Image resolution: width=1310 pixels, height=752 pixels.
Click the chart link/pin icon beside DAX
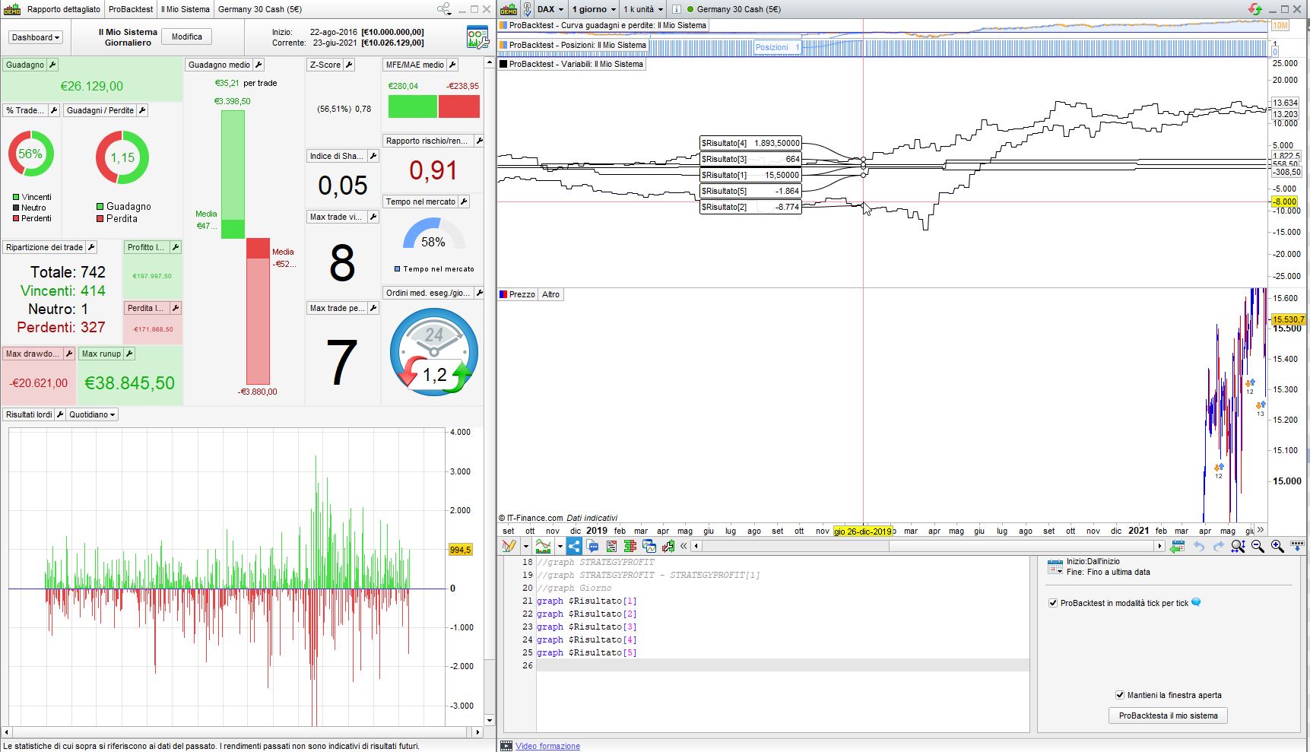click(528, 9)
